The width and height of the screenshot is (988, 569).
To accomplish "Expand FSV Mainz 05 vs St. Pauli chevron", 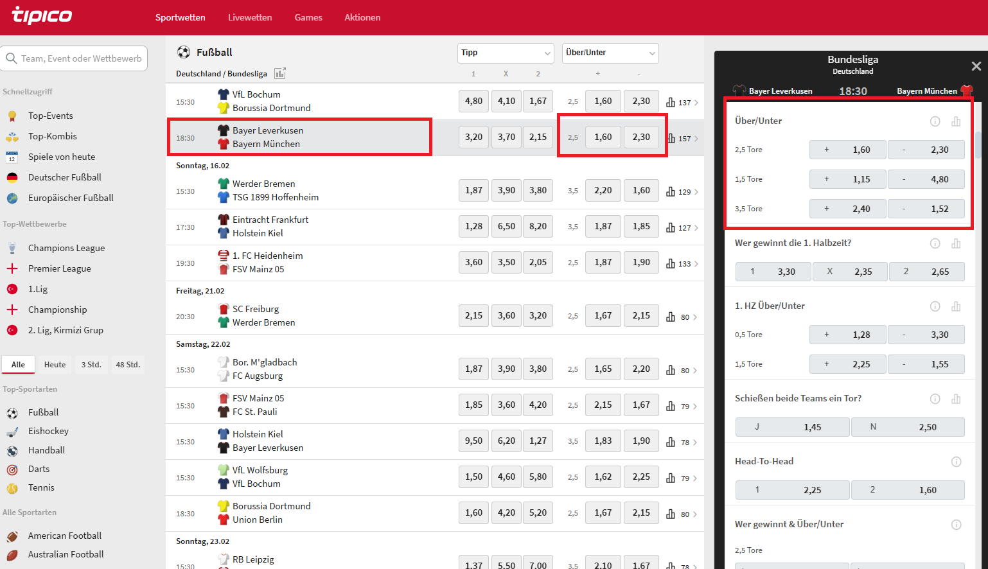I will tap(696, 407).
